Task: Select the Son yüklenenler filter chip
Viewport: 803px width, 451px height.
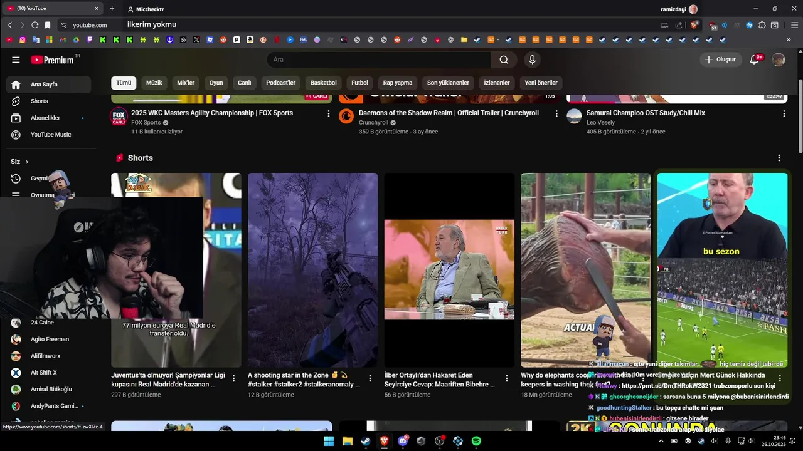Action: click(x=448, y=83)
